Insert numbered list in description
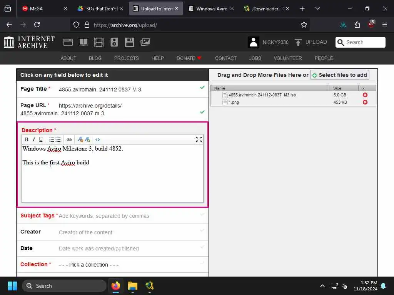Image resolution: width=394 pixels, height=295 pixels. 51,139
